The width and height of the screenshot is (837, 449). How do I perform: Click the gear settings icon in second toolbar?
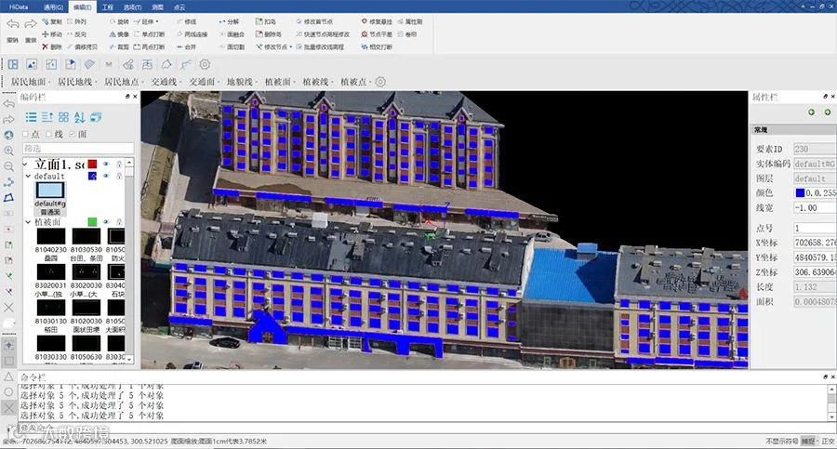[205, 64]
